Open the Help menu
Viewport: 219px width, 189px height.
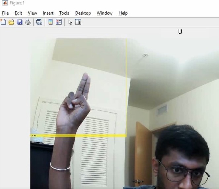click(x=123, y=13)
